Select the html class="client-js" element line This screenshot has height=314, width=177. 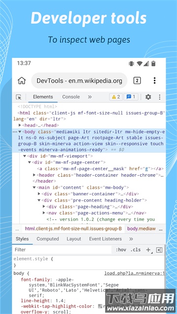point(89,116)
